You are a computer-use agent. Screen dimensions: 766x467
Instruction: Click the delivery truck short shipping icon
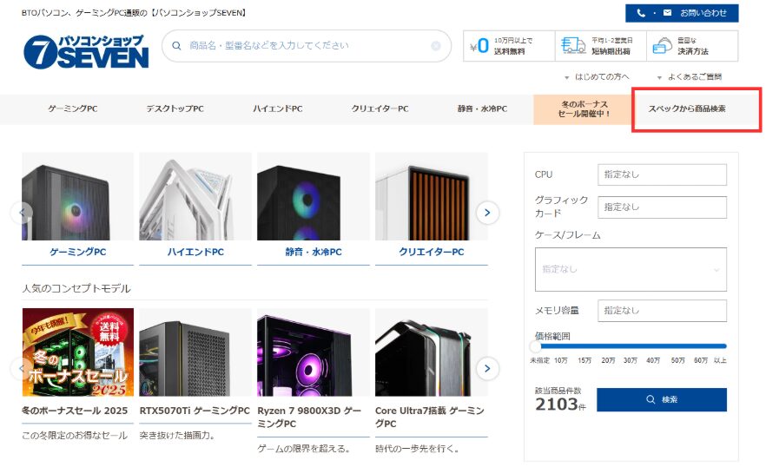tap(572, 46)
